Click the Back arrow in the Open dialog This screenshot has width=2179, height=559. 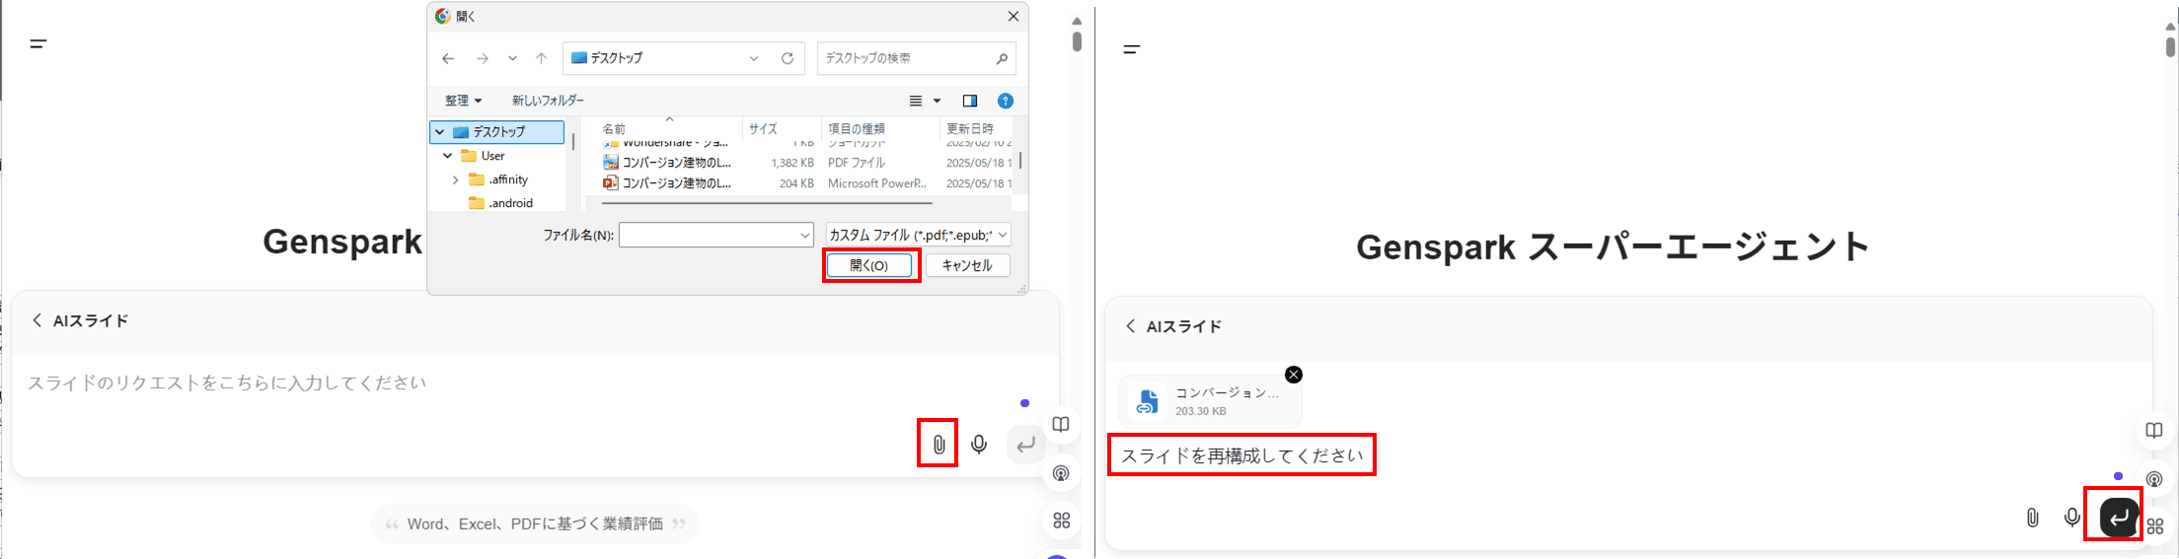pyautogui.click(x=448, y=58)
